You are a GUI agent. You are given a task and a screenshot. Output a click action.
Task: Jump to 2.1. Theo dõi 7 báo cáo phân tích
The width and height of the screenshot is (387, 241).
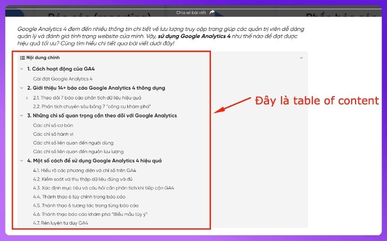point(87,98)
